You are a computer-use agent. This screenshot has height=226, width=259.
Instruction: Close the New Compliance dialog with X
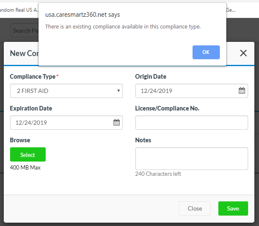[243, 53]
